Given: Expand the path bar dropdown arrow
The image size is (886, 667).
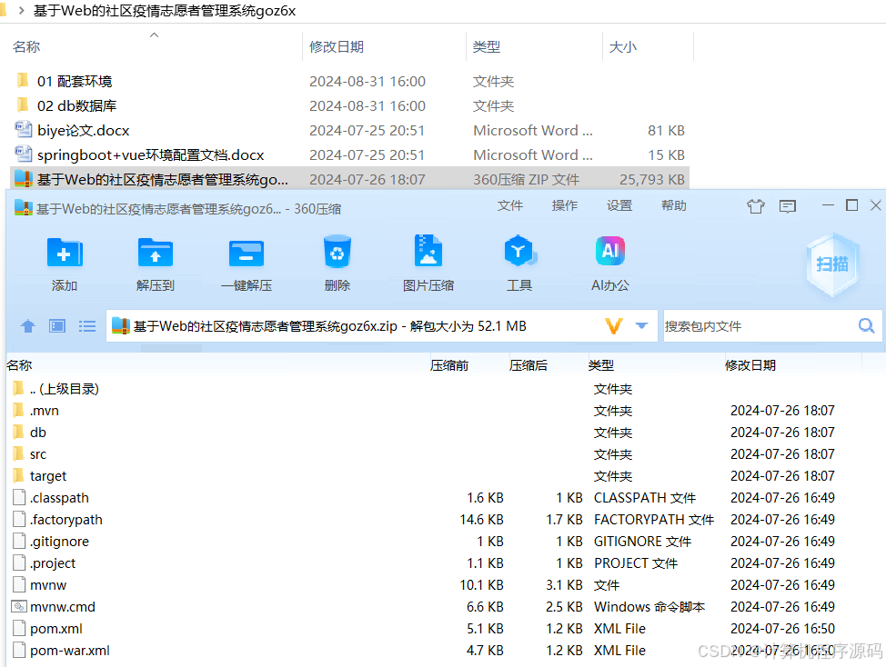Looking at the screenshot, I should [641, 325].
